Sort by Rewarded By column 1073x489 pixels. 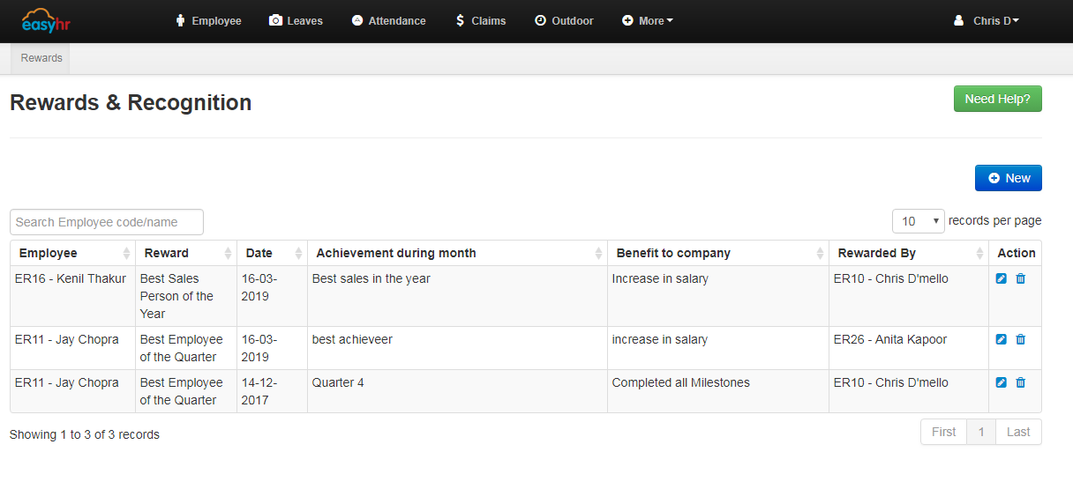[908, 253]
